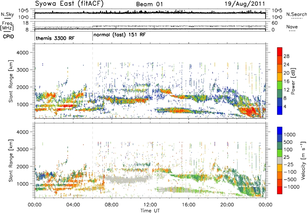Click the '04:00' time axis tick label
307x213 pixels.
click(73, 205)
